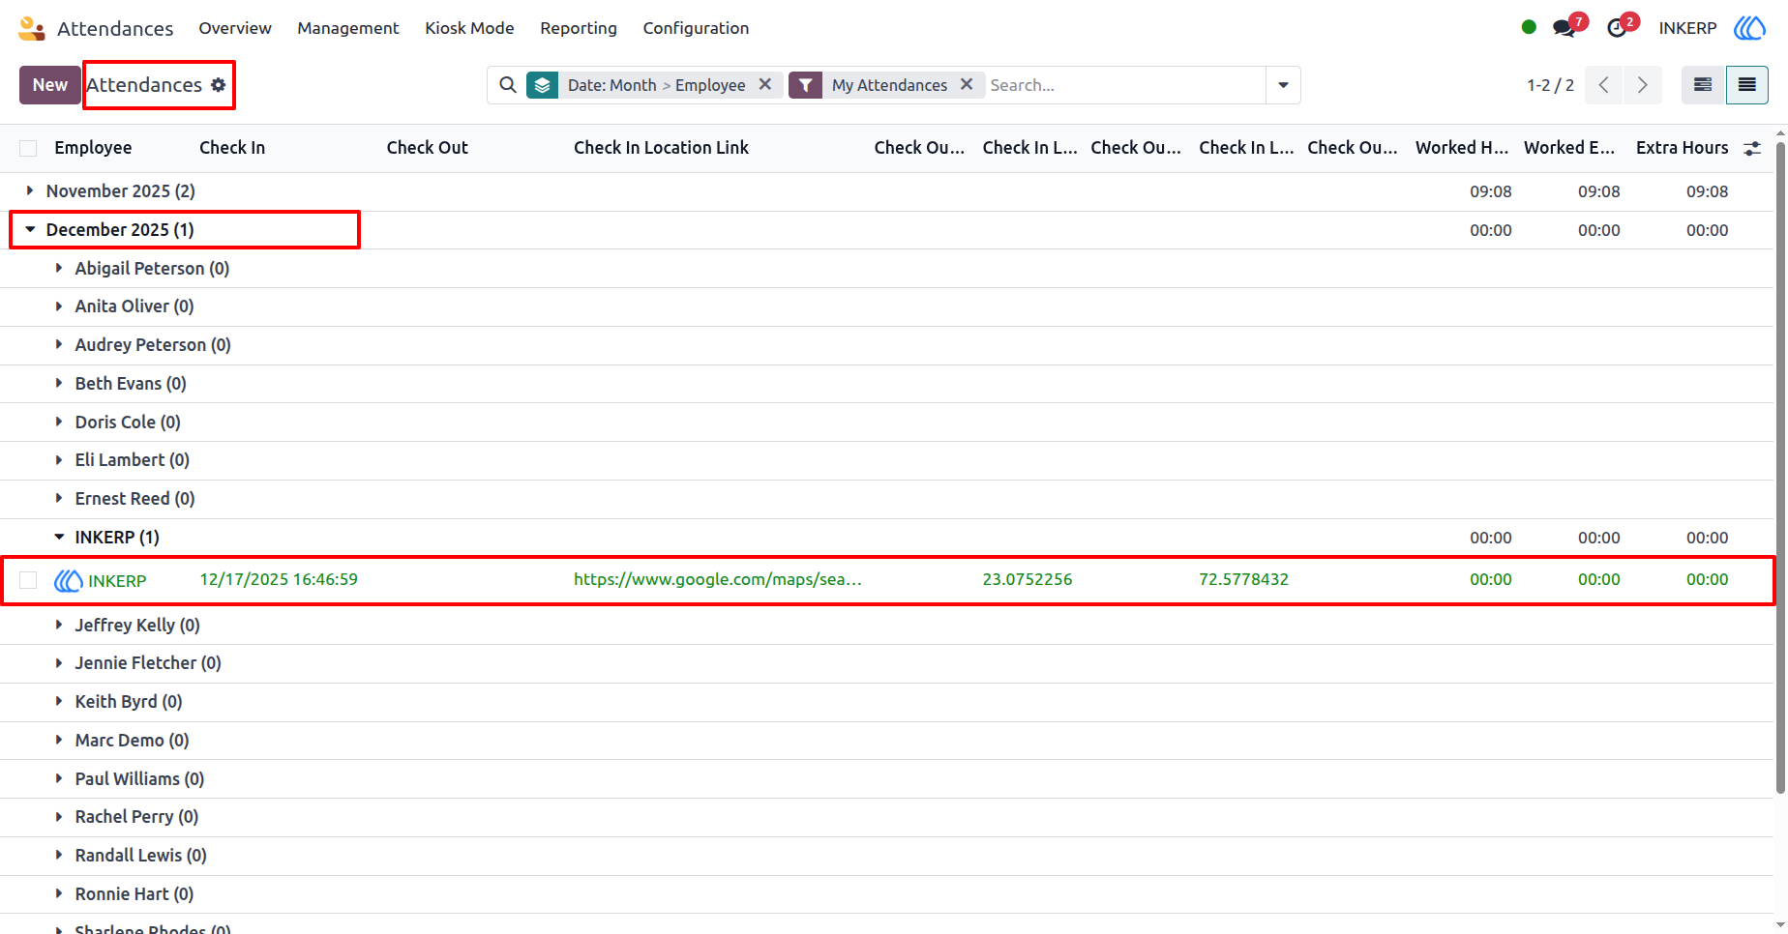Tick the select-all header checkbox
The height and width of the screenshot is (934, 1788).
(x=28, y=148)
